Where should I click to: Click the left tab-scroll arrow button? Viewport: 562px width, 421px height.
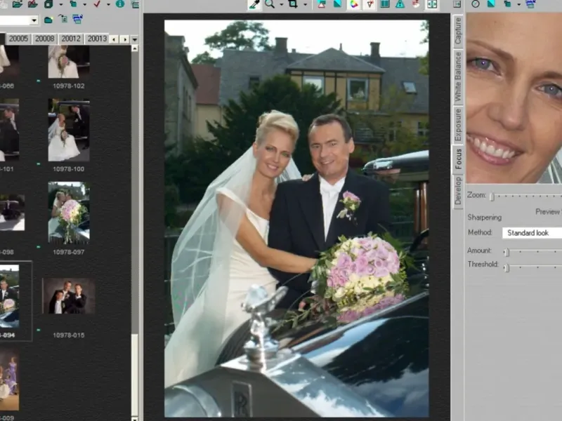coord(114,39)
